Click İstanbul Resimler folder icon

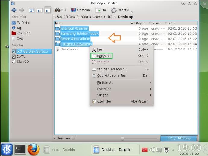58,28
